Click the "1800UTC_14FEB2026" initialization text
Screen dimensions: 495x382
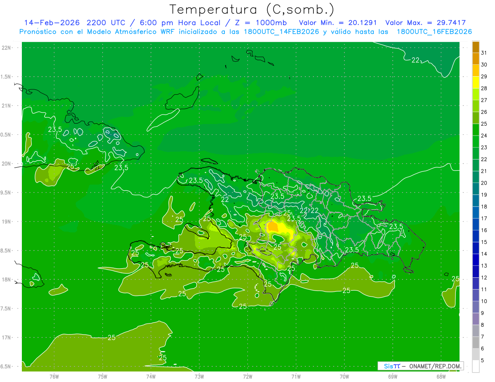pos(281,32)
